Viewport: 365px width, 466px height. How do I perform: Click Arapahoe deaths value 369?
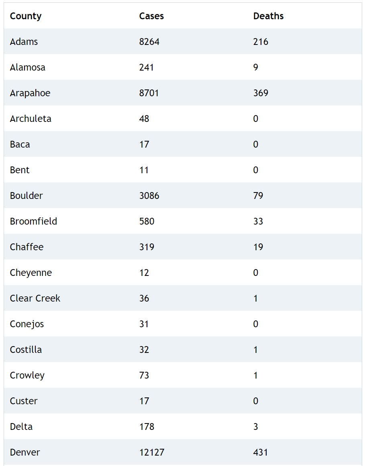click(x=261, y=93)
